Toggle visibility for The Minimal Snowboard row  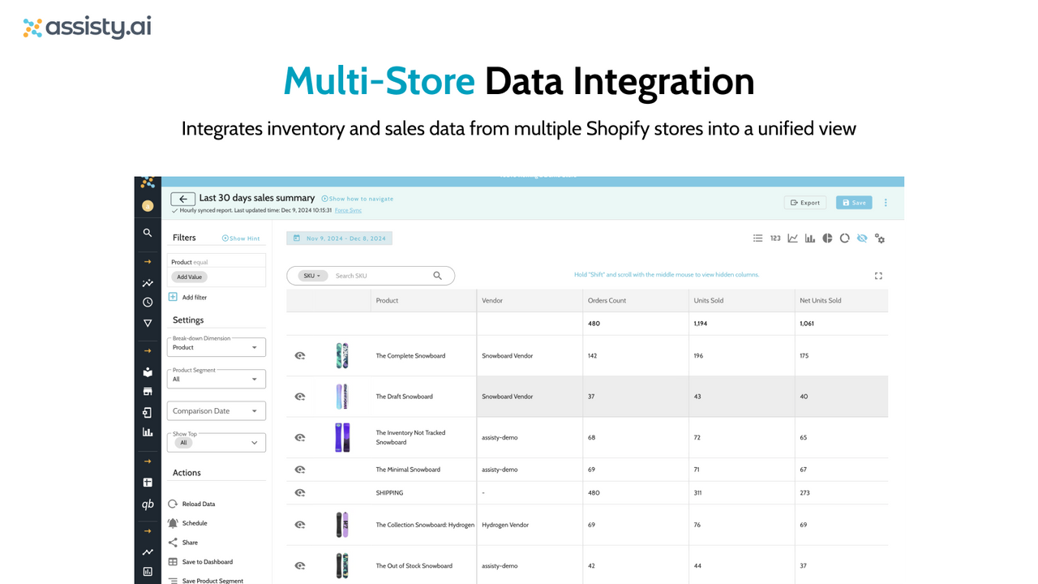(x=300, y=470)
